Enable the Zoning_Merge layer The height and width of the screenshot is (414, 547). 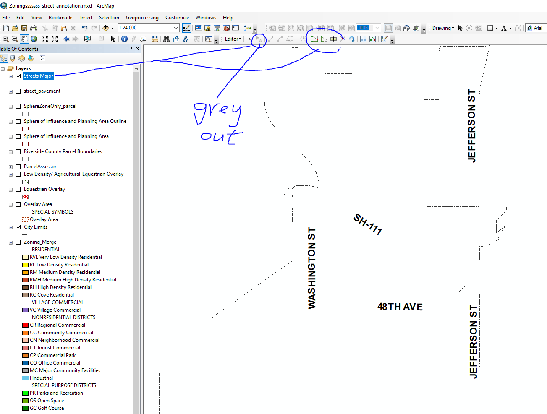(x=18, y=242)
